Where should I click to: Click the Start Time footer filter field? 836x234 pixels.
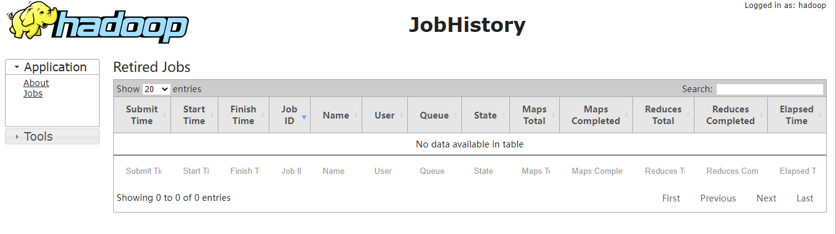point(196,171)
